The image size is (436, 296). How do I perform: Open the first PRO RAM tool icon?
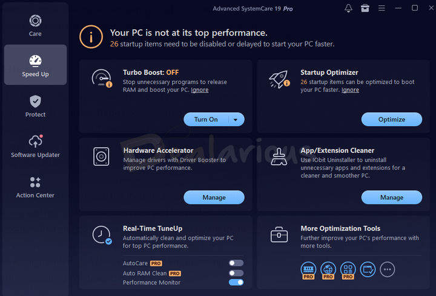tap(308, 270)
